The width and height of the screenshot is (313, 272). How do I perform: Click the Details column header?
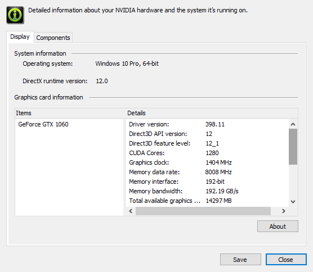(212, 113)
